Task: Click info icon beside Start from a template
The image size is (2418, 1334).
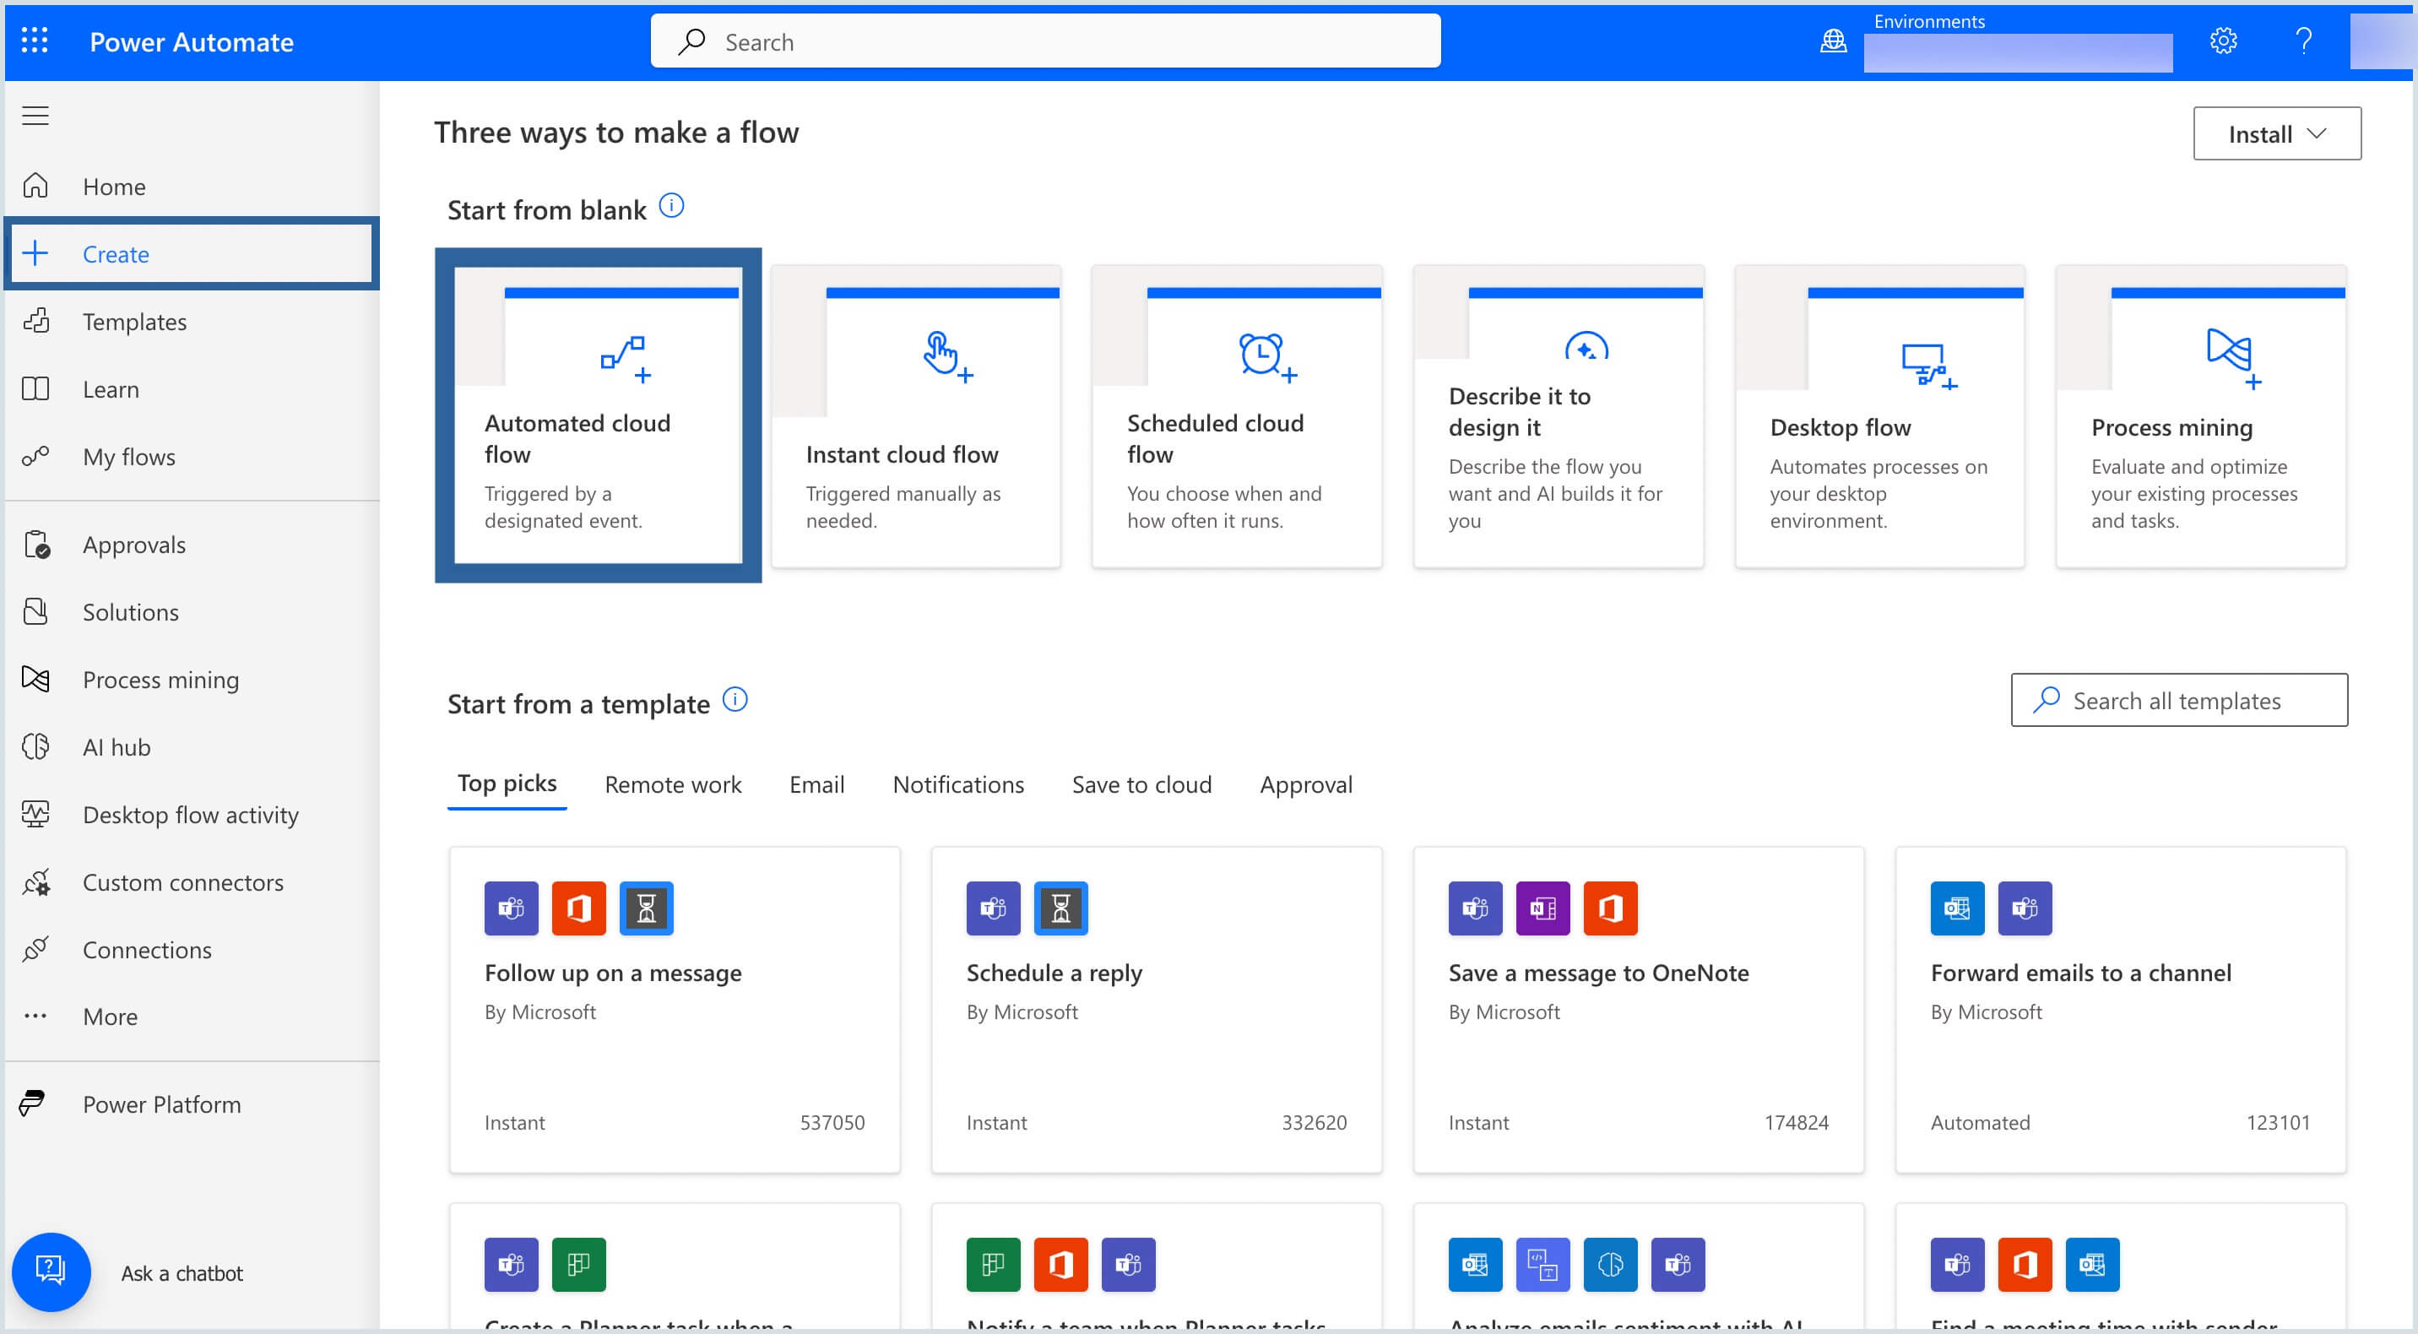Action: click(735, 700)
